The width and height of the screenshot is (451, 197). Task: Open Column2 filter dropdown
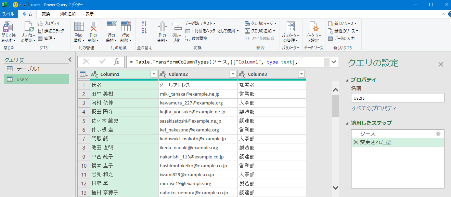233,74
